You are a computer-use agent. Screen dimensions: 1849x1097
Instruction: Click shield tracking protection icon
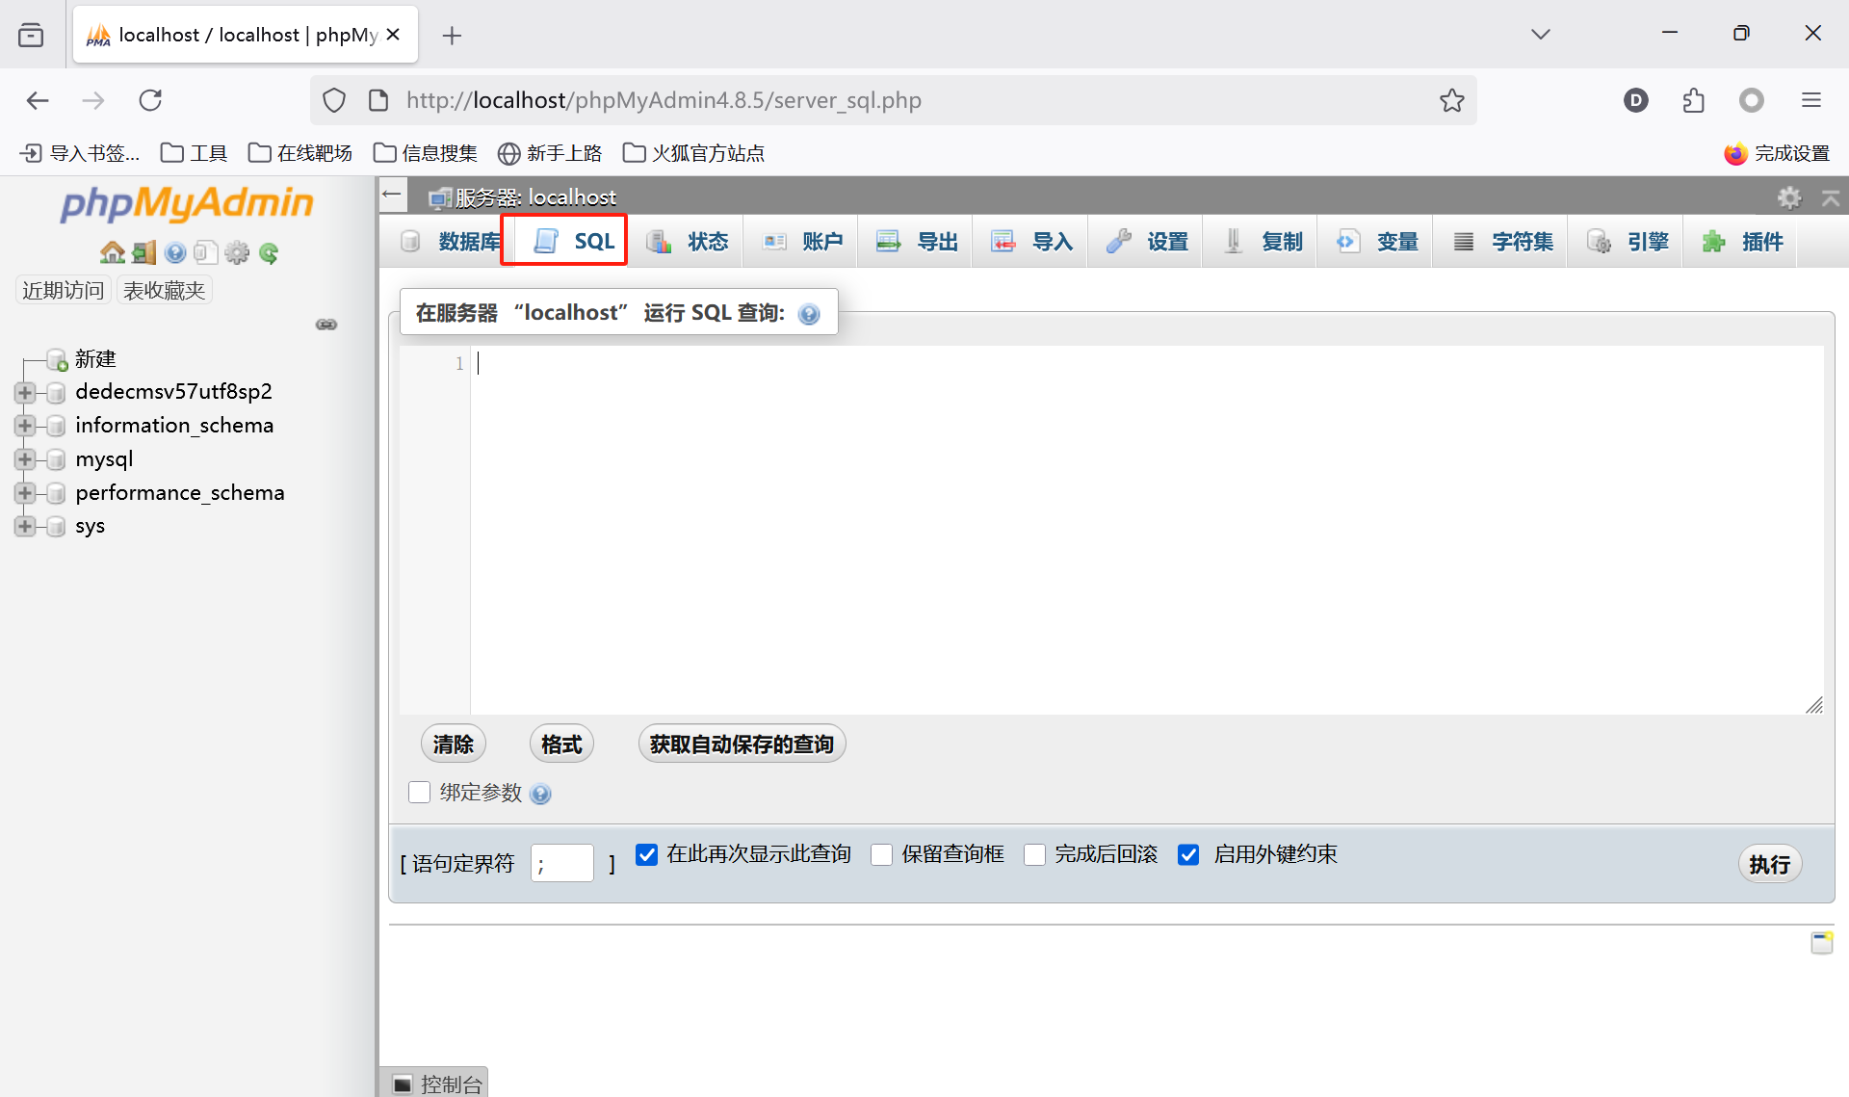click(334, 100)
